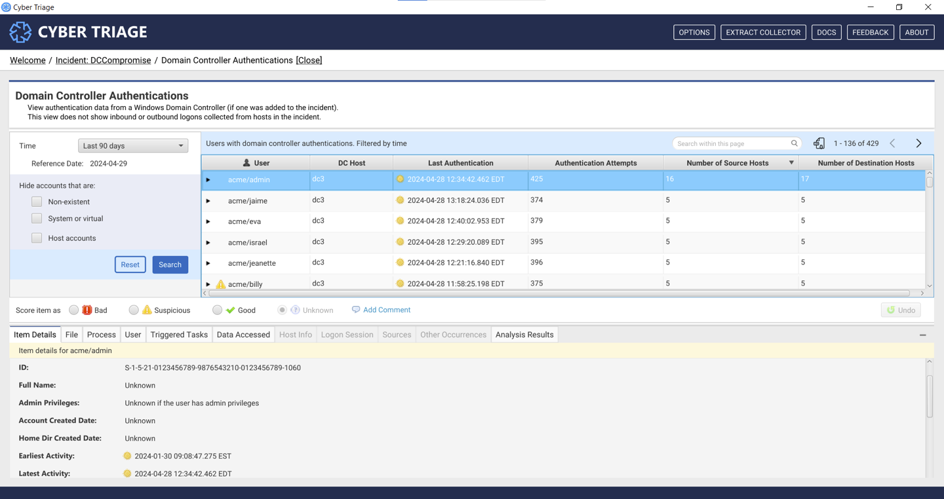Click the Cyber Triage logo icon
The width and height of the screenshot is (944, 499).
pos(20,32)
